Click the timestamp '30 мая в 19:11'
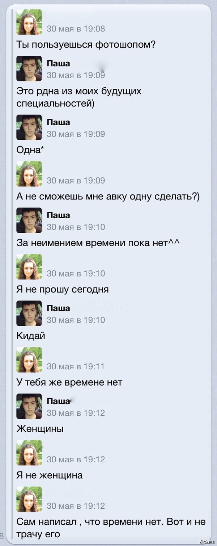Image resolution: width=217 pixels, height=546 pixels. tap(75, 366)
